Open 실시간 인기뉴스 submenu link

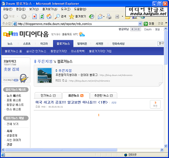(36, 51)
